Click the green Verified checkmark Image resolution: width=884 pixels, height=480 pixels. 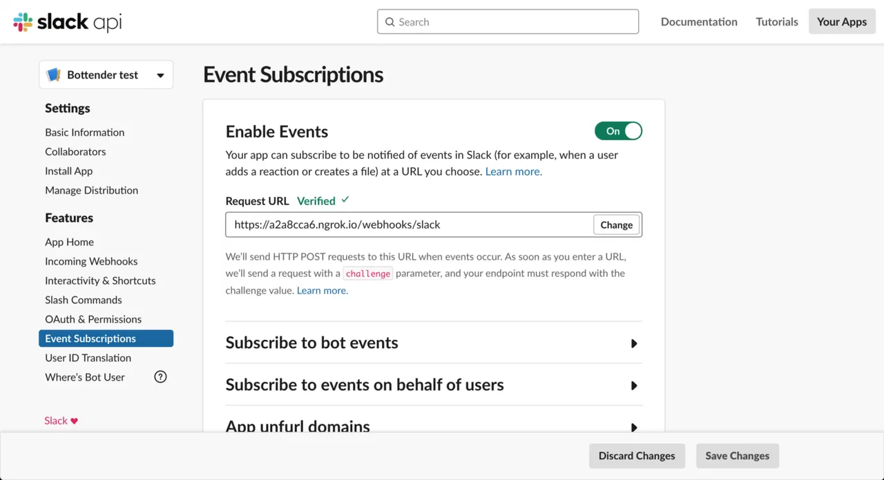pyautogui.click(x=345, y=200)
